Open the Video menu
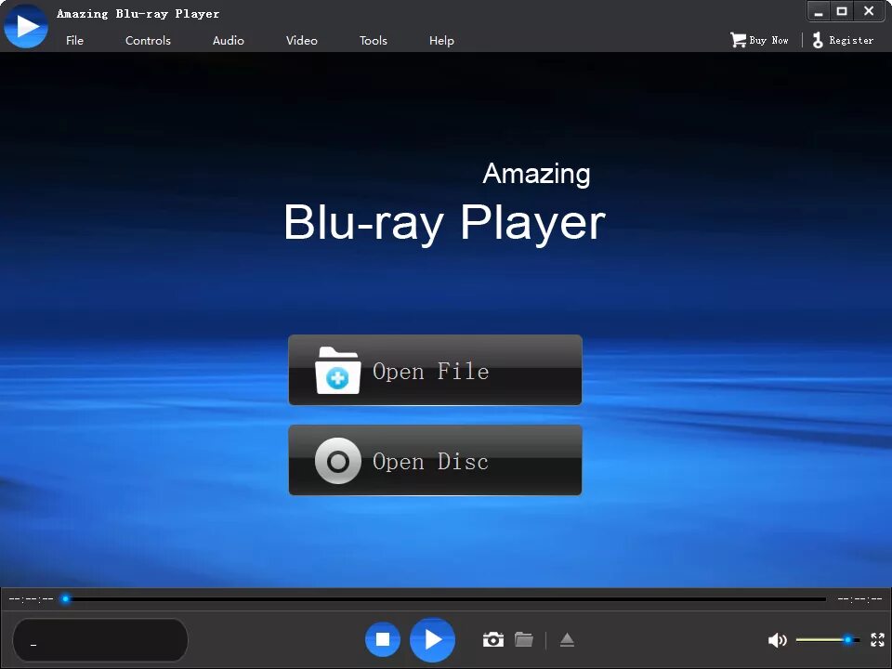This screenshot has width=892, height=669. (301, 40)
